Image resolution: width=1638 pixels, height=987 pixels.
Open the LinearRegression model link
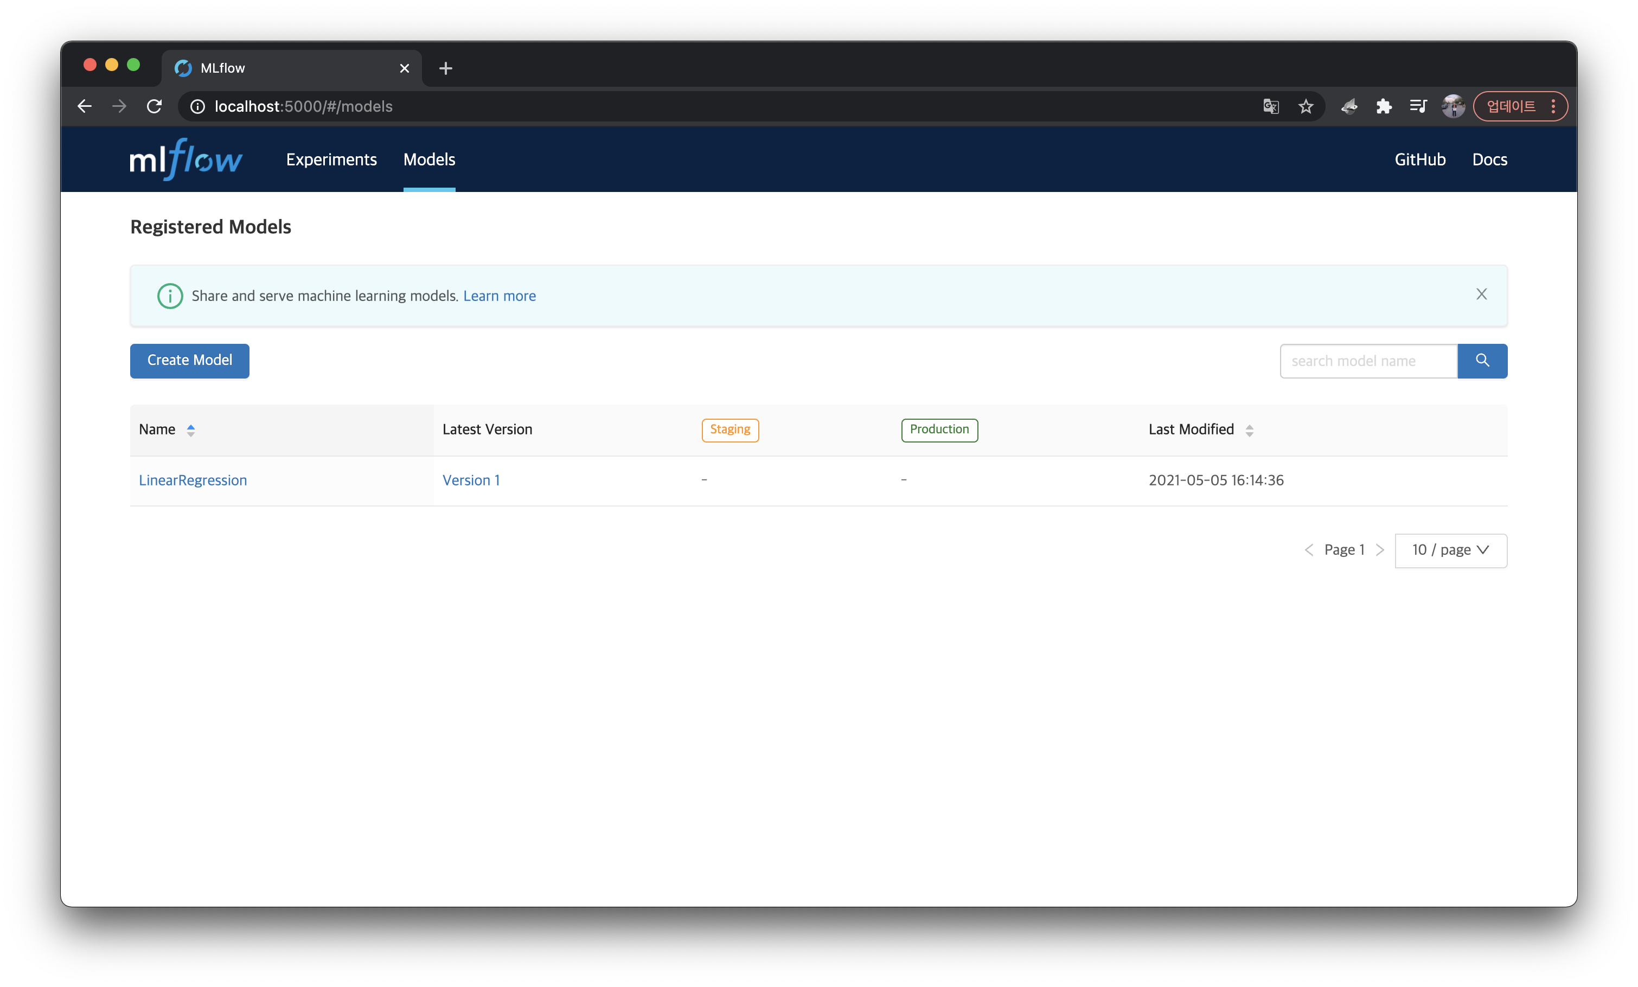click(193, 480)
